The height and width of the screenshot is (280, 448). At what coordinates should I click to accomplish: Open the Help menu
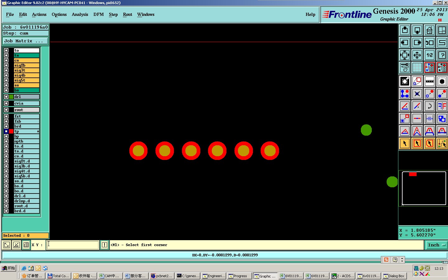point(310,14)
